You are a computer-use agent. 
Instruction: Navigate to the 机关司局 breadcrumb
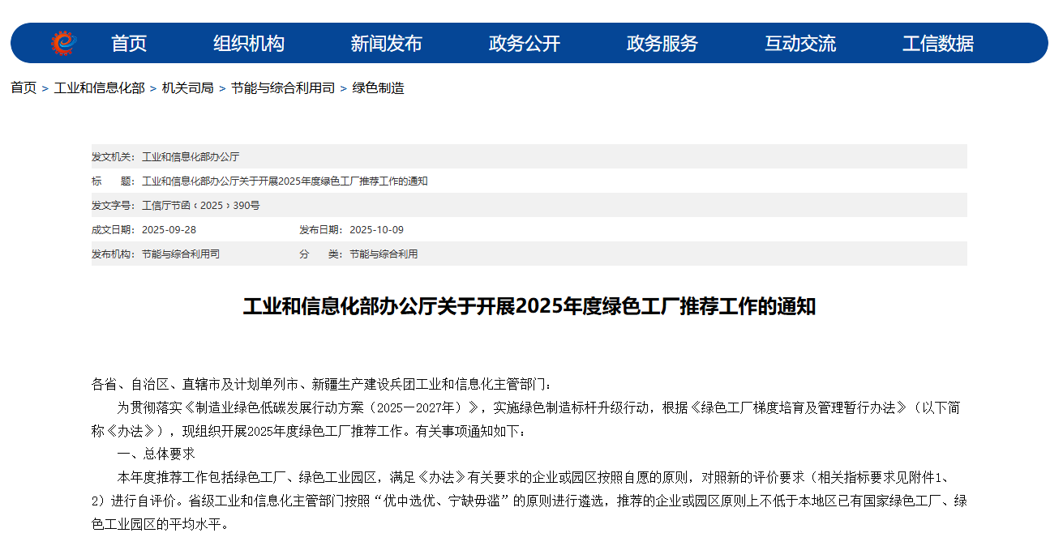[187, 88]
